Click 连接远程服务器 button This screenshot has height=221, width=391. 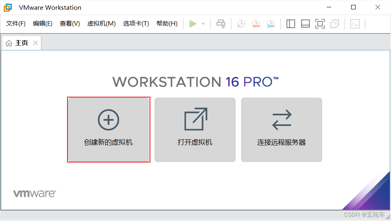coord(282,130)
